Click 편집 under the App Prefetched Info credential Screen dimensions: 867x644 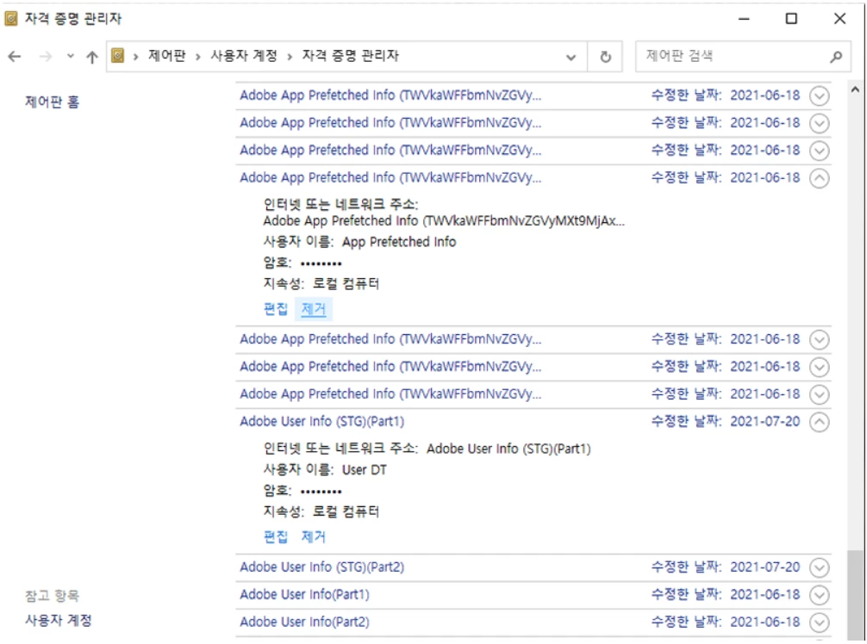pos(276,309)
